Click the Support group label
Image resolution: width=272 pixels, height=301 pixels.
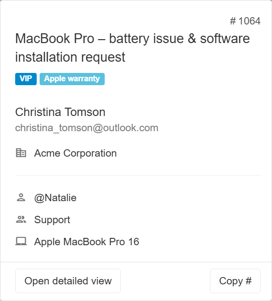(52, 220)
